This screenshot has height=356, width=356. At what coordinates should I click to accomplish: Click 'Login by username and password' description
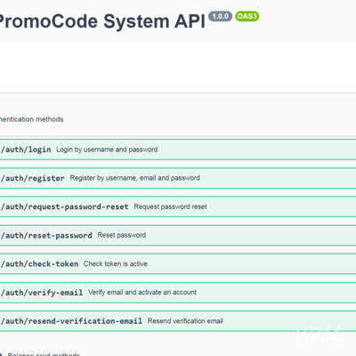click(x=107, y=150)
